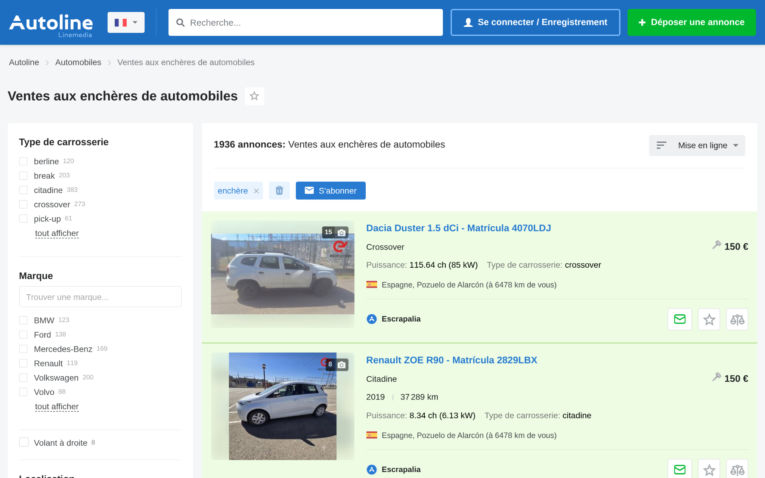This screenshot has width=765, height=478.
Task: Click the Spain flag on Renault ZOE listing
Action: coord(372,435)
